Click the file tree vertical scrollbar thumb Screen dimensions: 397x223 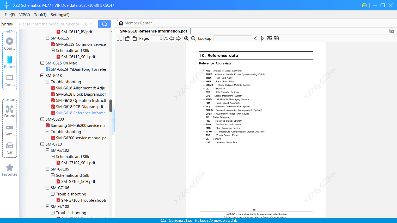[111, 106]
